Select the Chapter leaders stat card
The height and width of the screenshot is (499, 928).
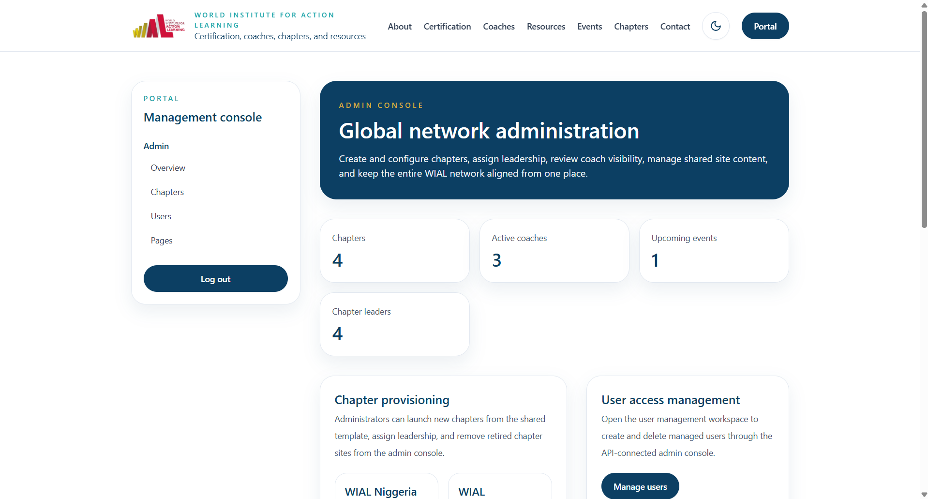pyautogui.click(x=395, y=324)
